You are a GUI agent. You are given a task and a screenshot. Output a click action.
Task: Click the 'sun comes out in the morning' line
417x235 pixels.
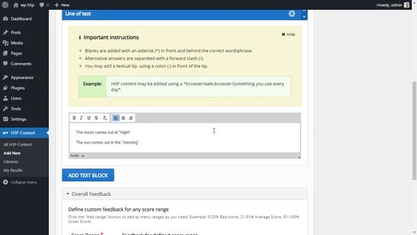click(108, 142)
